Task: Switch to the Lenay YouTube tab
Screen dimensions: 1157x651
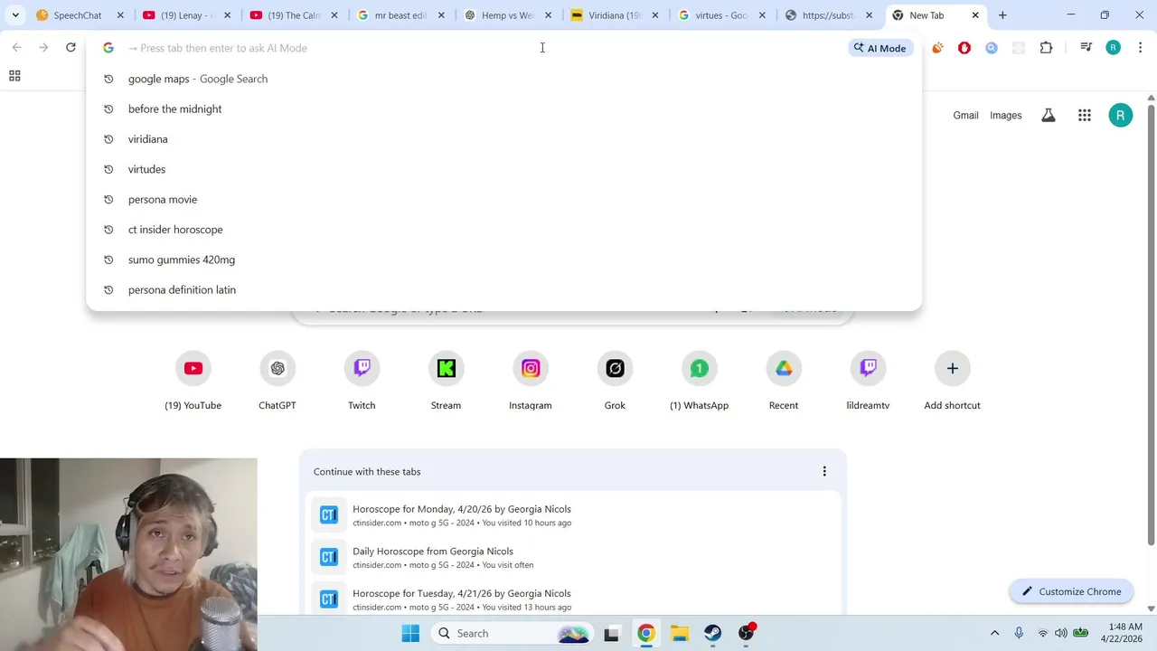Action: pos(188,15)
